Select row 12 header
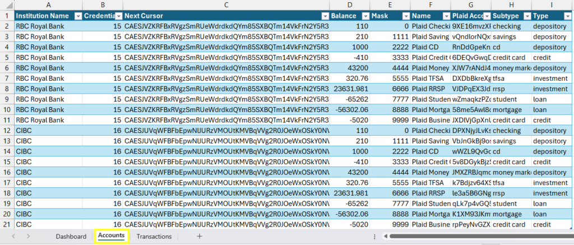574x245 pixels. (7, 130)
